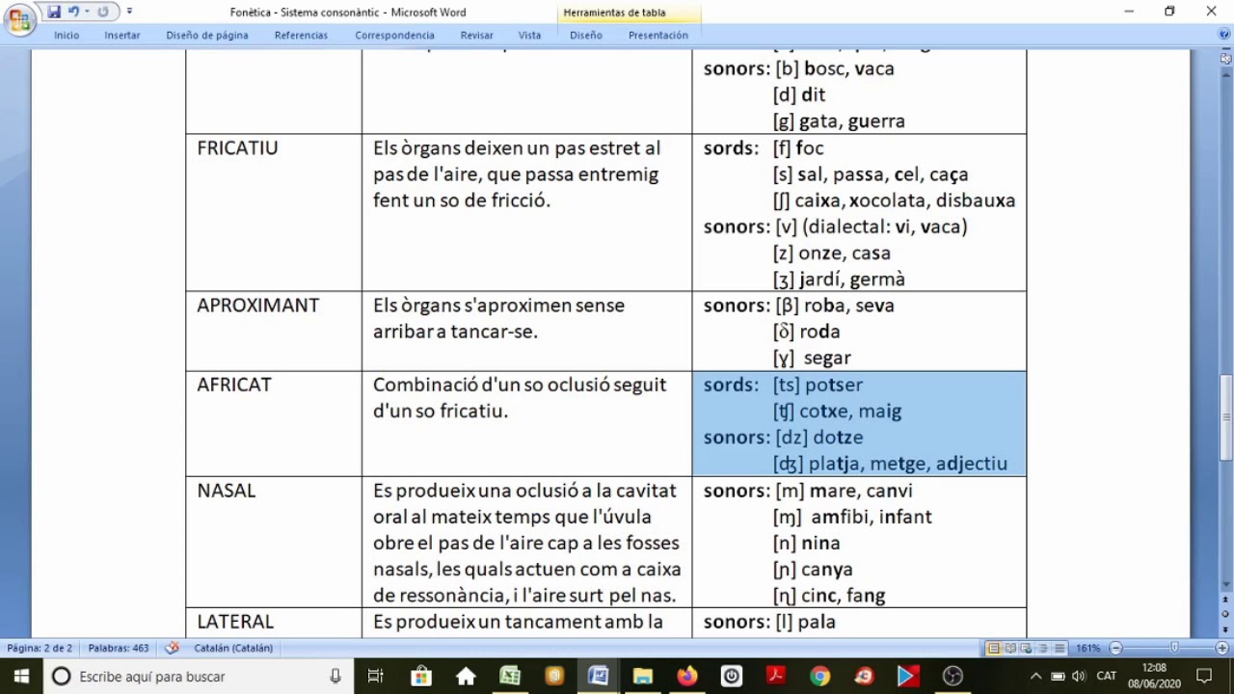Switch to Full Screen Reading view

coord(1010,648)
